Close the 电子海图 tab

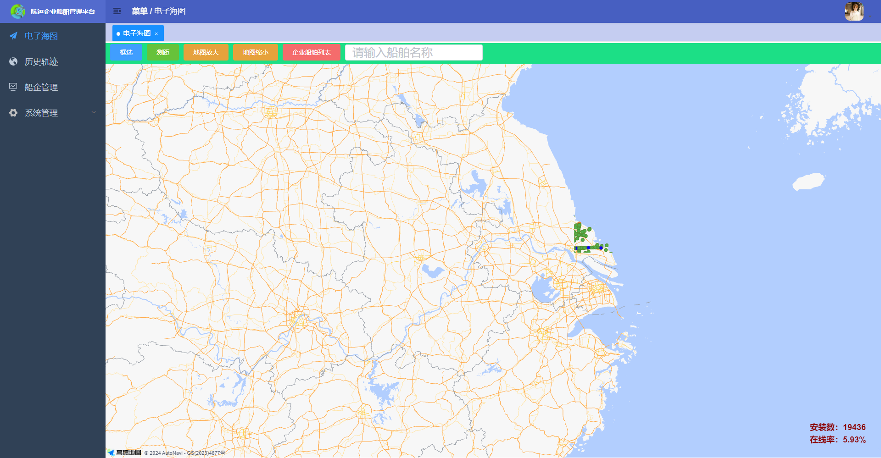[x=156, y=34]
